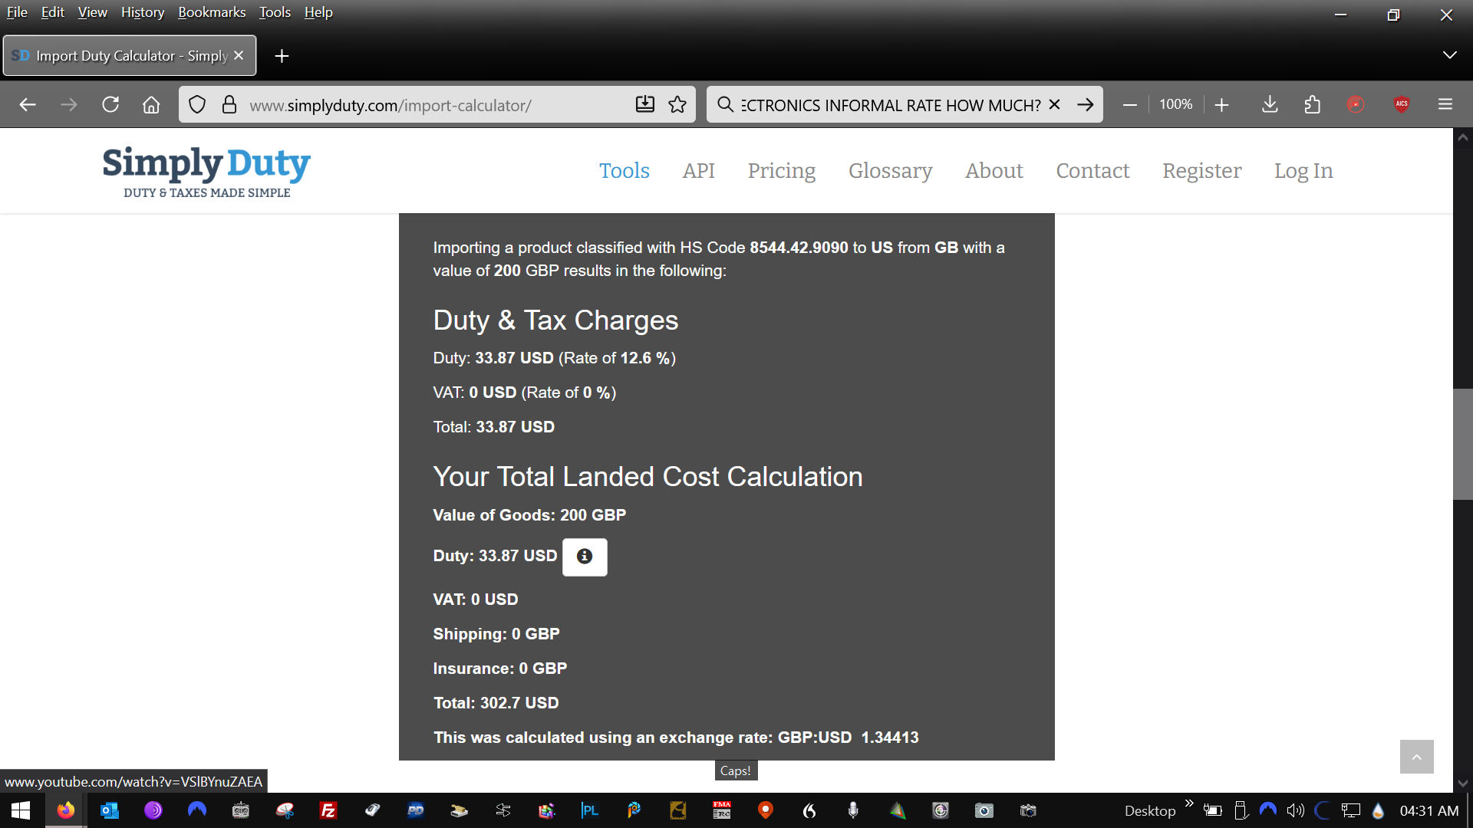Open the Firefox downloads panel
This screenshot has height=828, width=1473.
[x=1270, y=105]
